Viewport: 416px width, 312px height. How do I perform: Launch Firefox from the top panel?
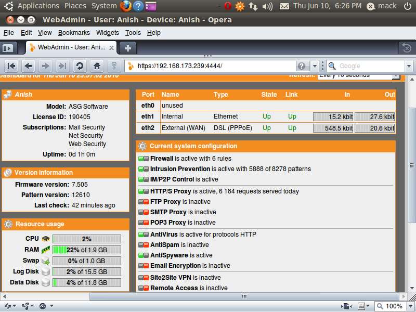[125, 6]
